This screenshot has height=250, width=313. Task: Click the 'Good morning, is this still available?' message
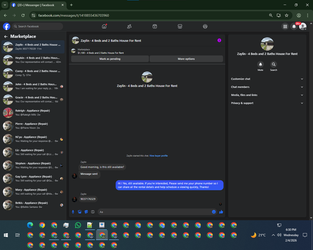(x=102, y=167)
